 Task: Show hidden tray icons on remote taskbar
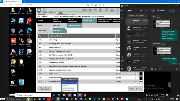[x=144, y=95]
